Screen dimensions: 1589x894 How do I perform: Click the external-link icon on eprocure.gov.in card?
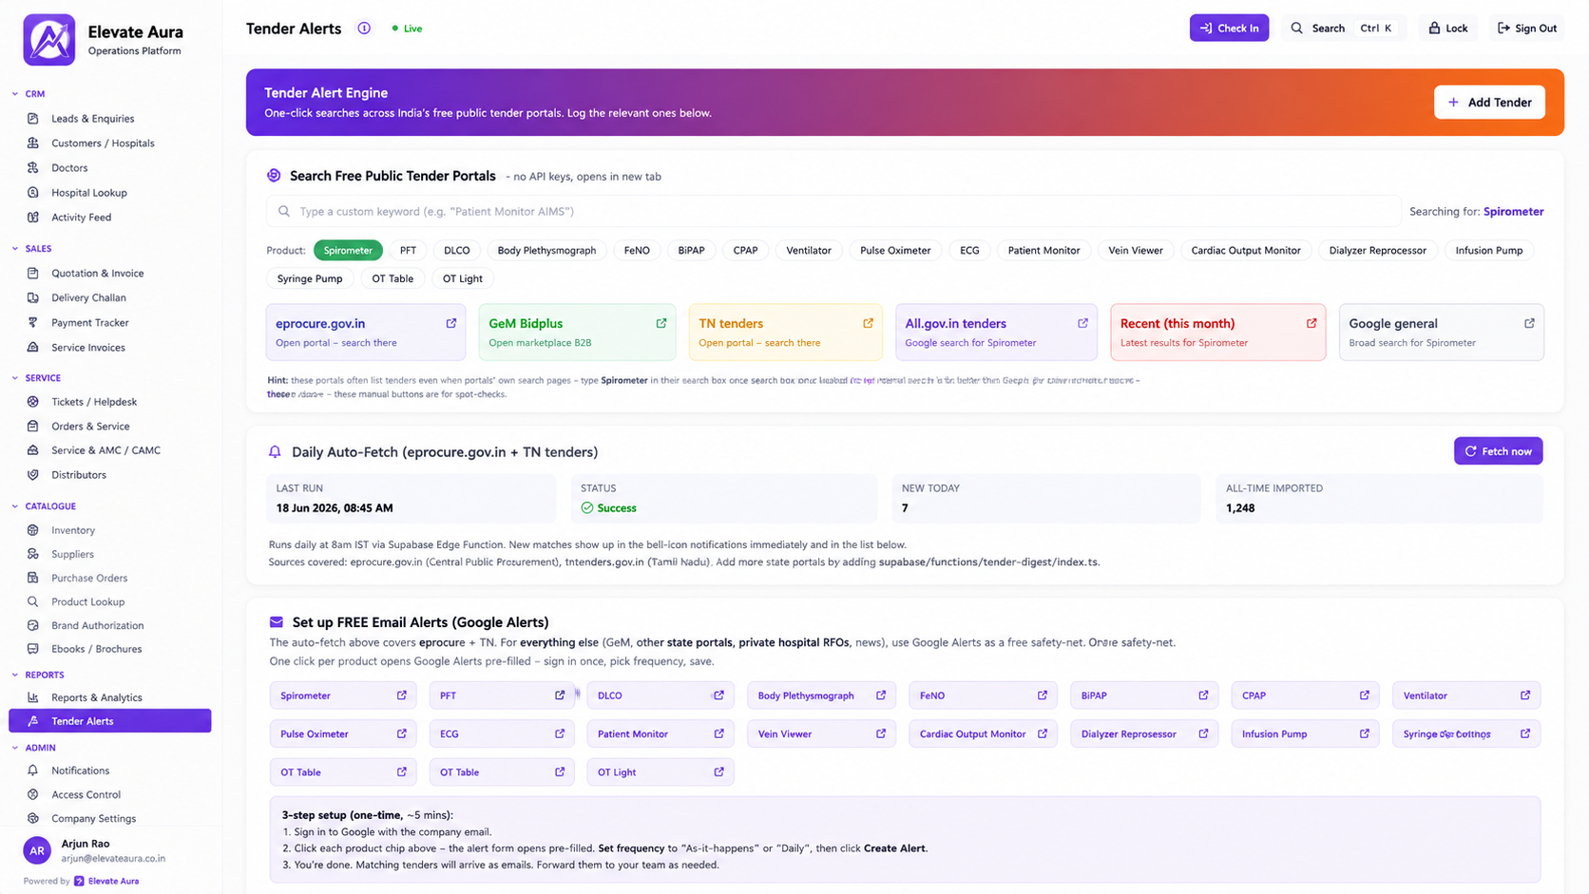(x=451, y=323)
